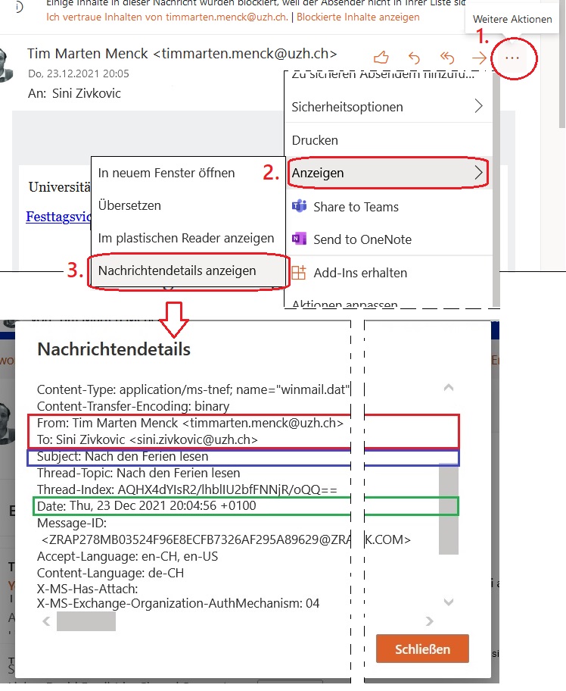
Task: Click the Reply All double-arrow icon
Action: pyautogui.click(x=446, y=58)
